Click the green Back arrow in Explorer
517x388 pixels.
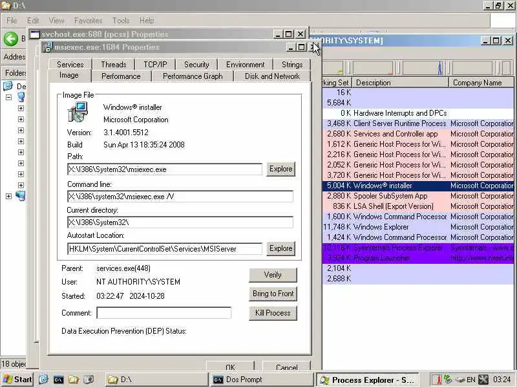(x=11, y=39)
